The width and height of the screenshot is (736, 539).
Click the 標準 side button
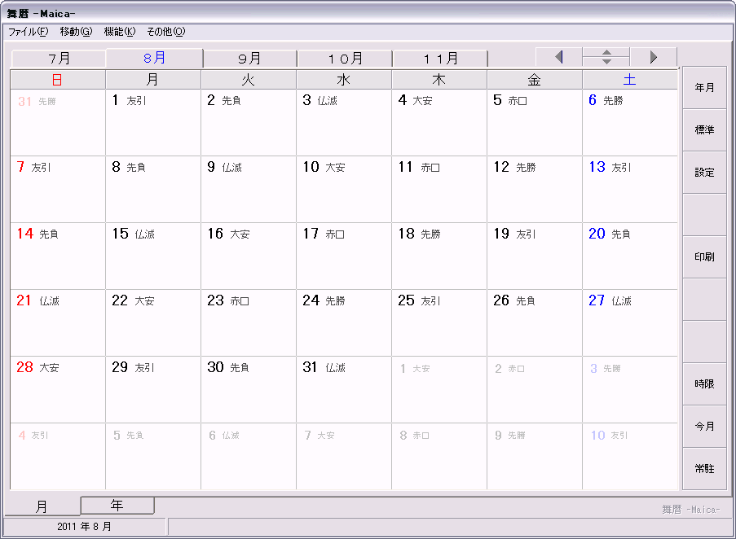[704, 129]
